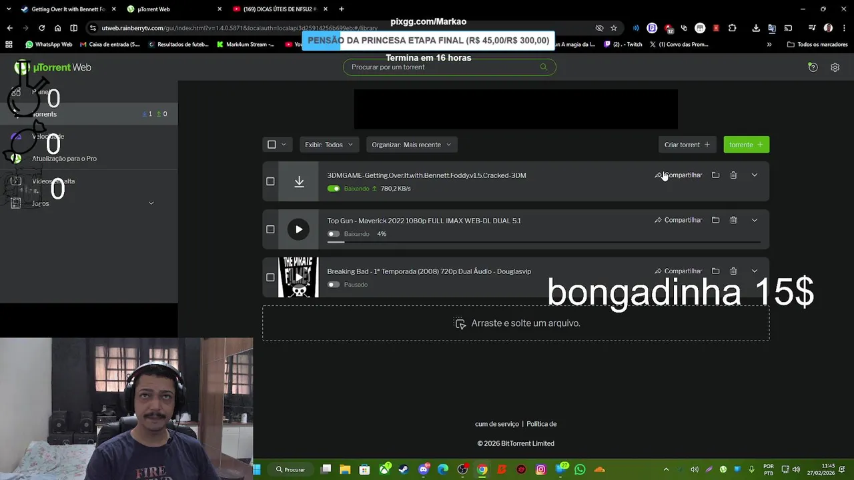Open browser extensions puzzle icon

tap(732, 28)
